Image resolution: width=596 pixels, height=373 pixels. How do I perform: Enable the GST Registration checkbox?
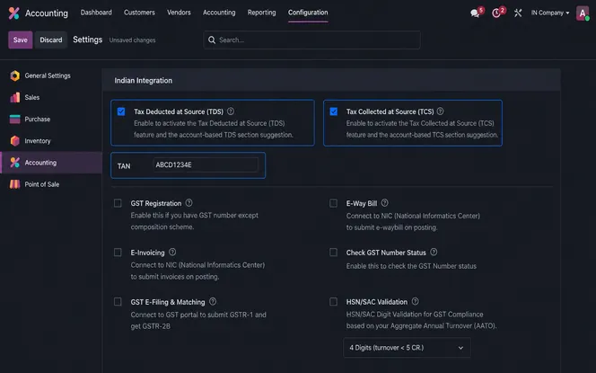[118, 203]
